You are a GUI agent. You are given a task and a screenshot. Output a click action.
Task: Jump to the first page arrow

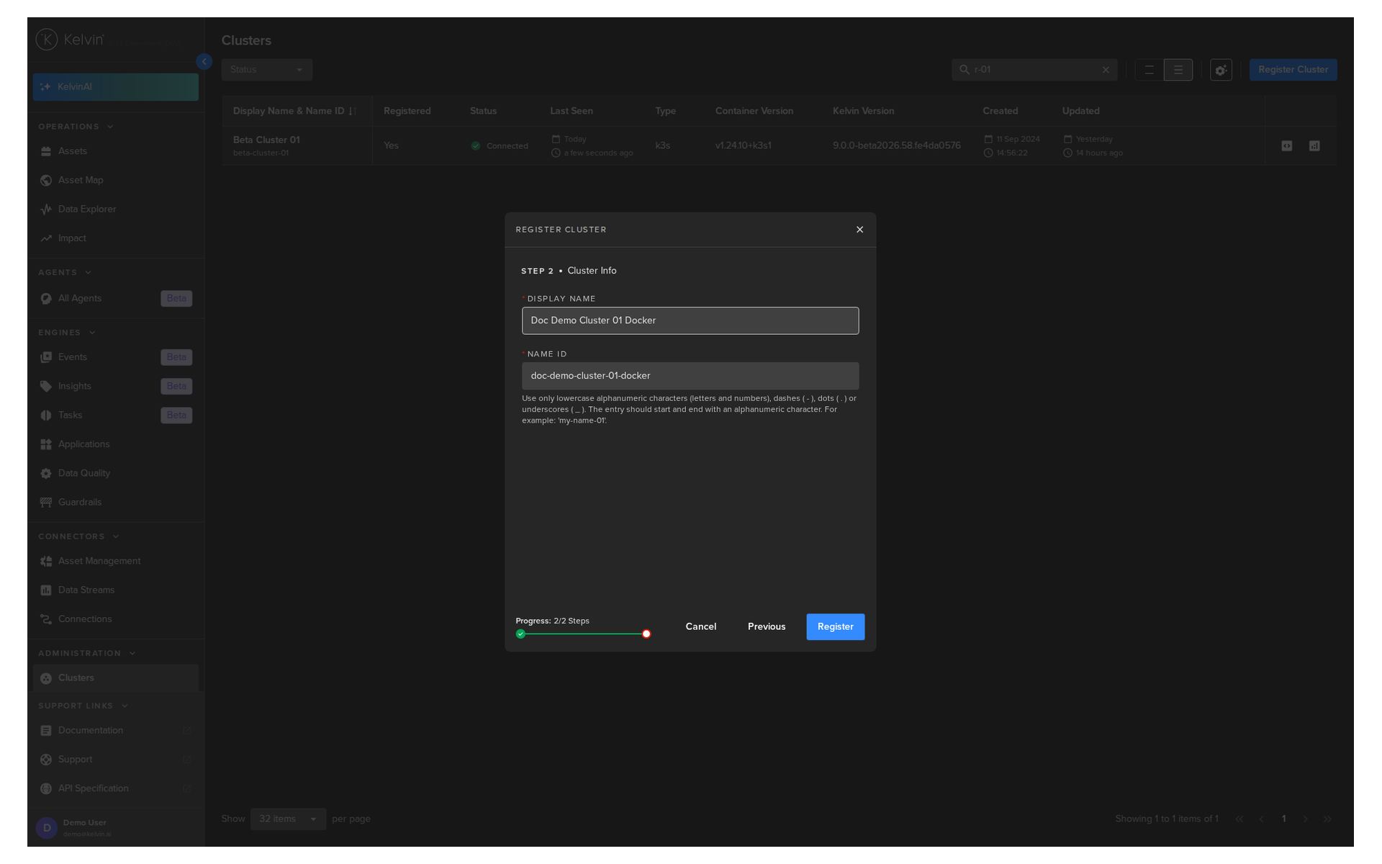[x=1239, y=819]
